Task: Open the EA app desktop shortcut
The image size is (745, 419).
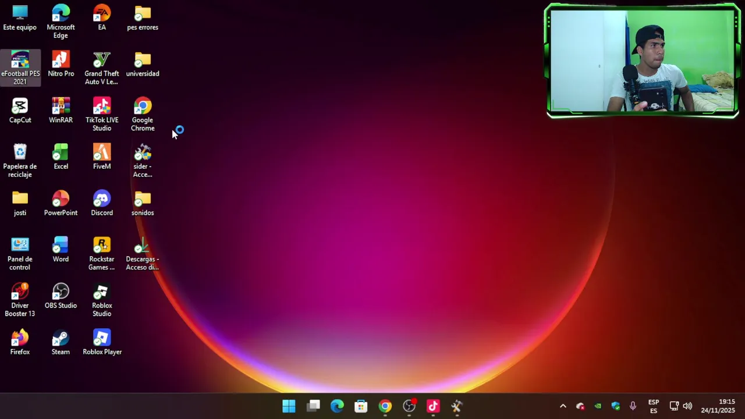Action: (102, 18)
